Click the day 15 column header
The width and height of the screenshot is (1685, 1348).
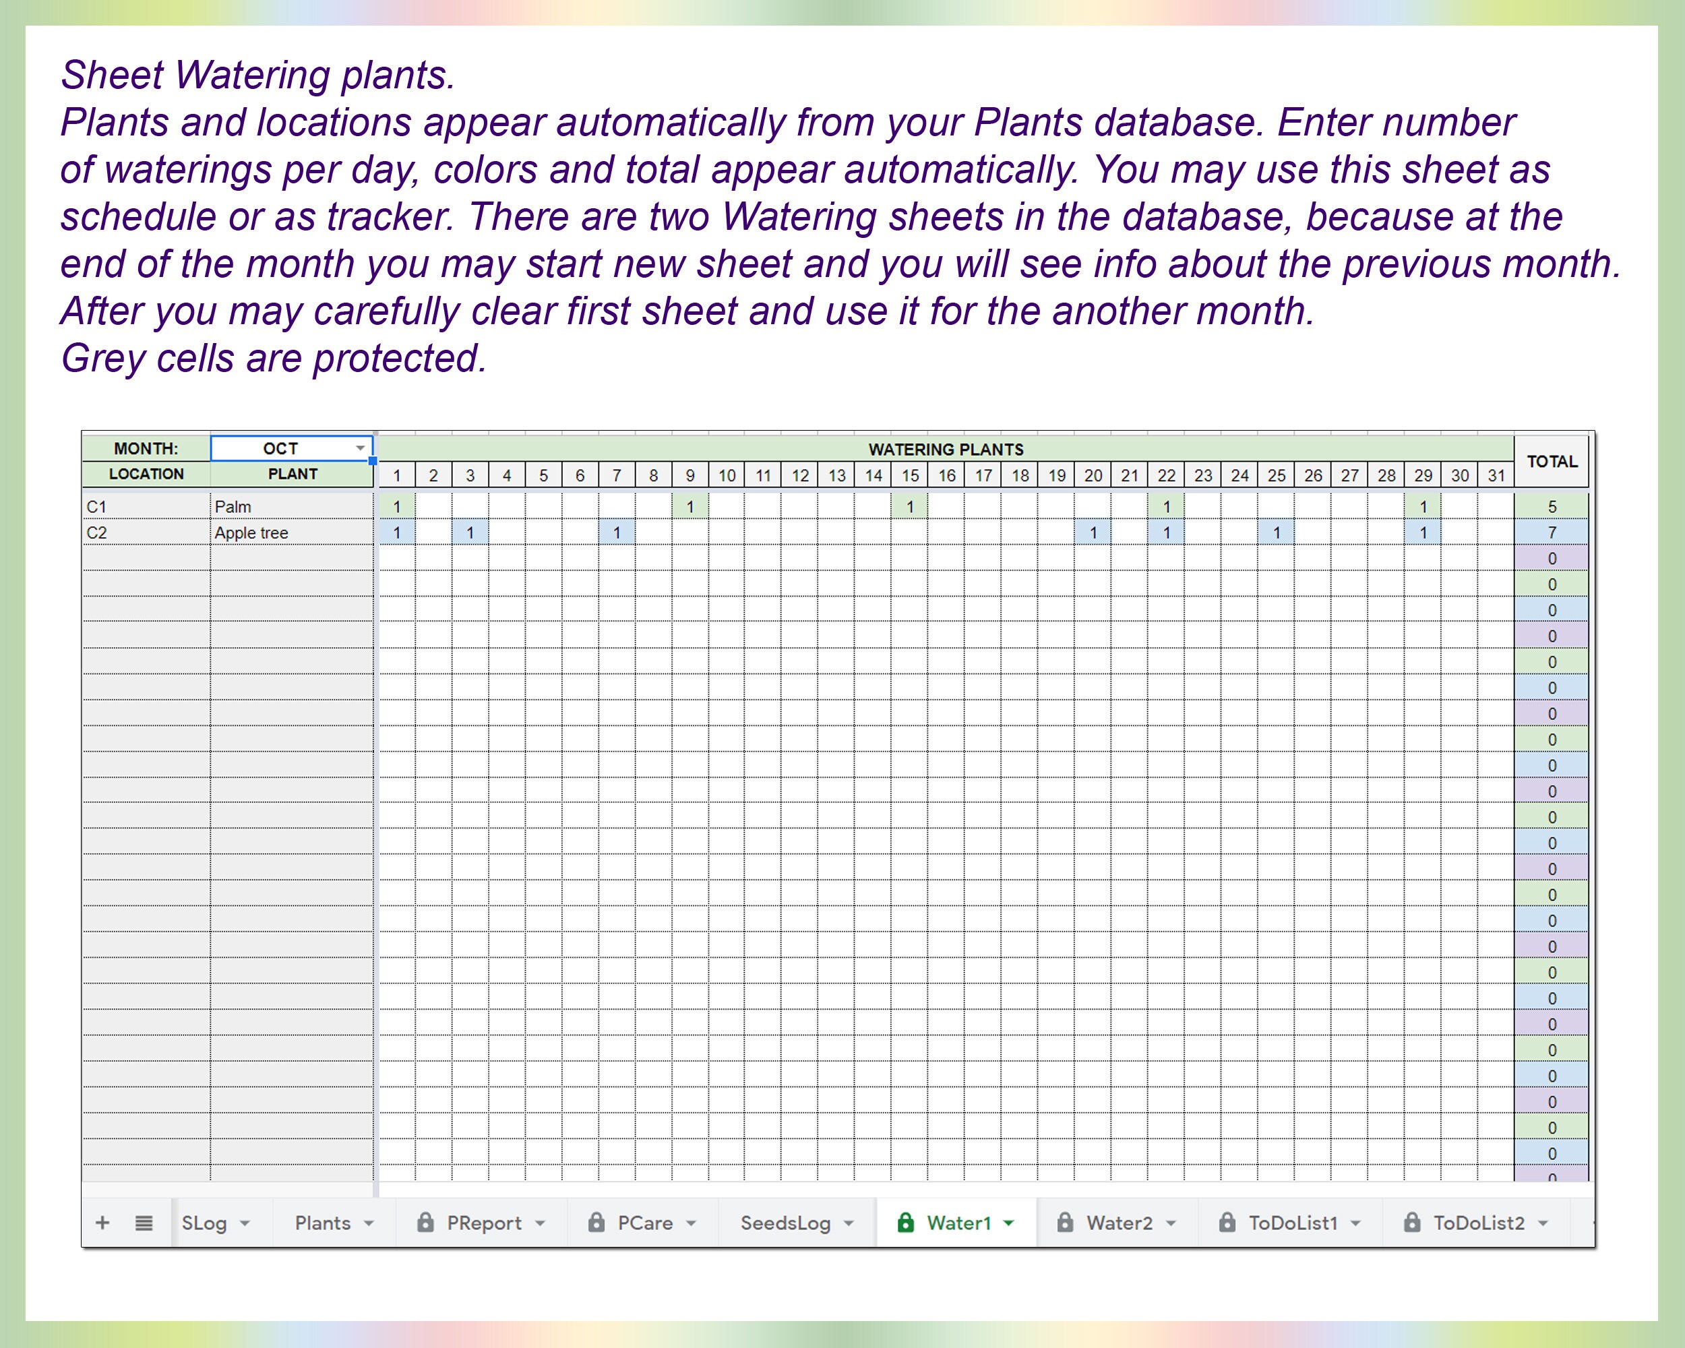click(911, 474)
